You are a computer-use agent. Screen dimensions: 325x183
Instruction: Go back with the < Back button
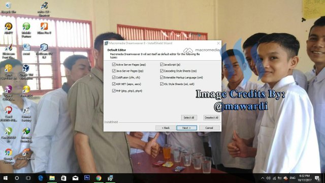pos(166,128)
